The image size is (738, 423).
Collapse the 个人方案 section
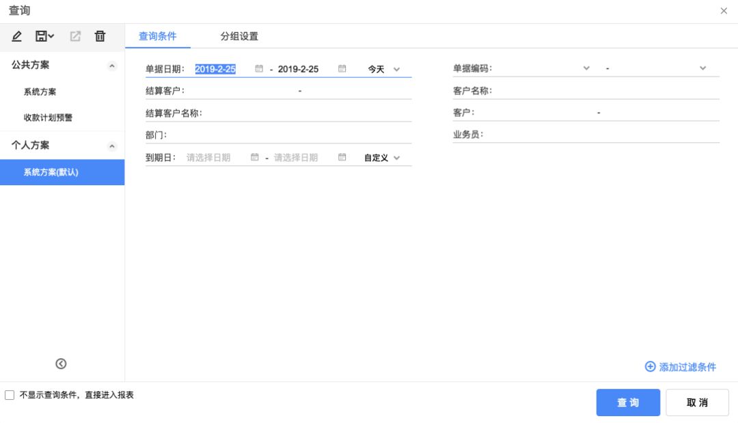[112, 146]
